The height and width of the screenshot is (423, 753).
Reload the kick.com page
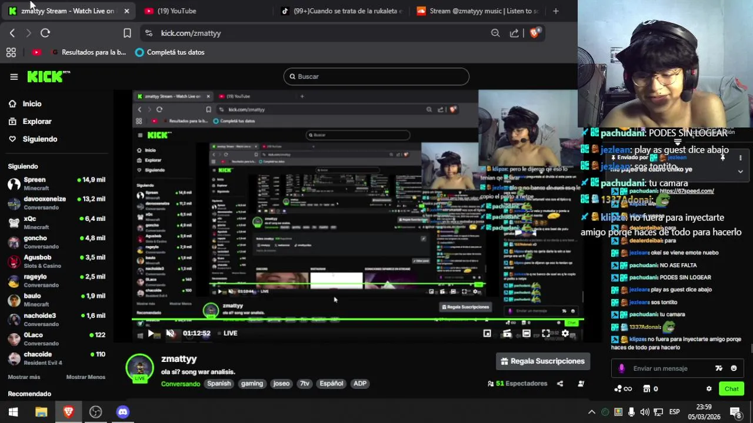(45, 33)
